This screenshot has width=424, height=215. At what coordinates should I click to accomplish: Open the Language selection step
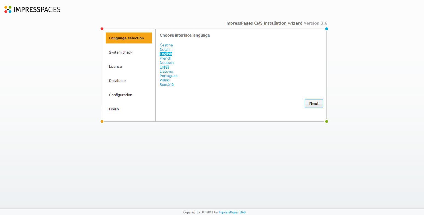coord(129,38)
